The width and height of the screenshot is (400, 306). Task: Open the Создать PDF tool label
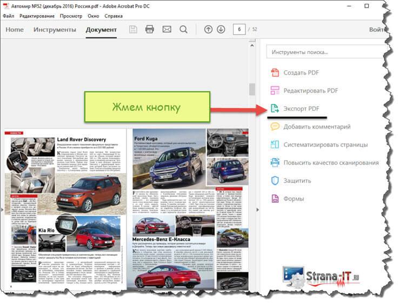[x=301, y=72]
